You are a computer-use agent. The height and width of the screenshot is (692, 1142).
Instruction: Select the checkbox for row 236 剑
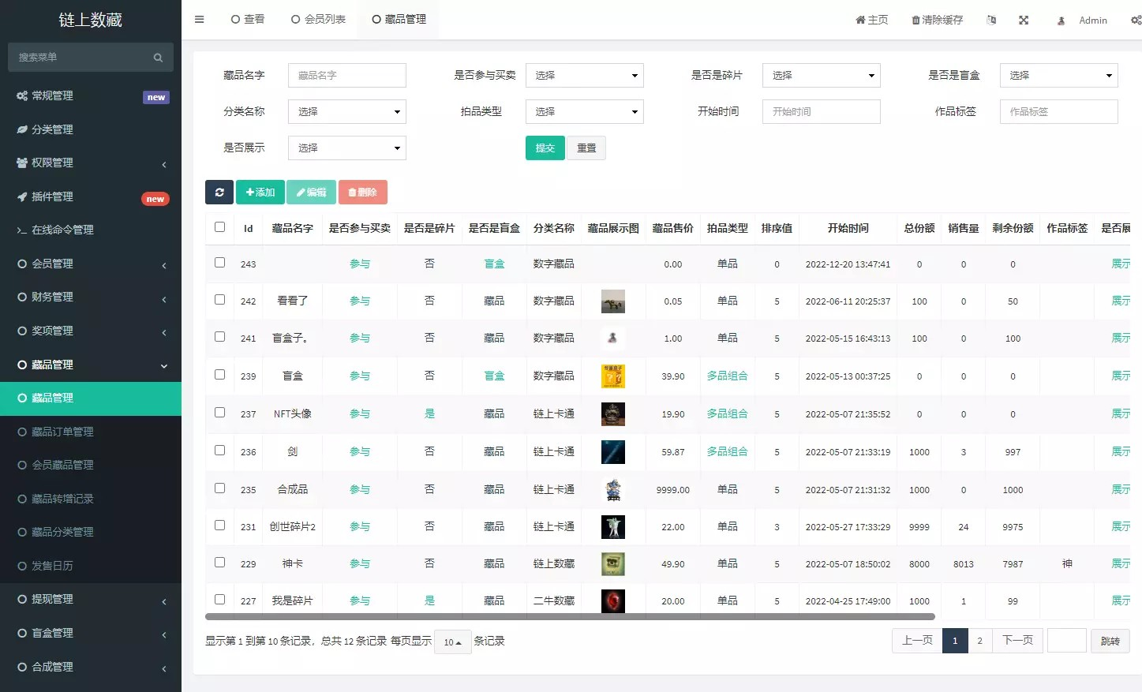[219, 451]
